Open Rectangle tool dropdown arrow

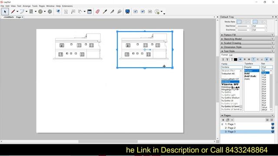(x=36, y=12)
